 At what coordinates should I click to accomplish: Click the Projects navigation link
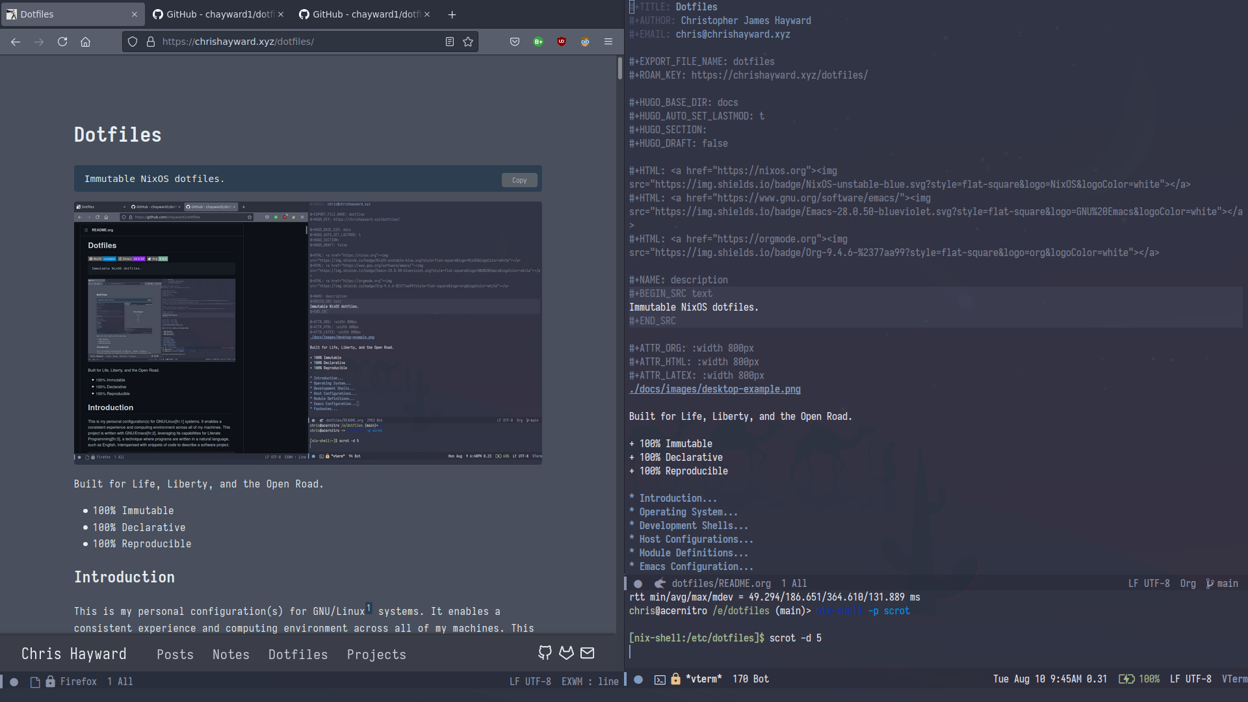click(376, 654)
